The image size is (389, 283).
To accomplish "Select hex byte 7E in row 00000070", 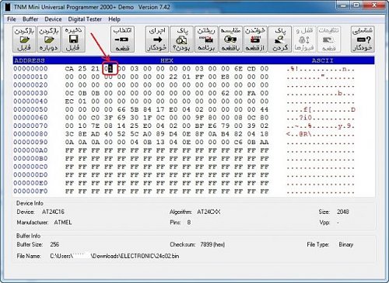I will 95,126.
